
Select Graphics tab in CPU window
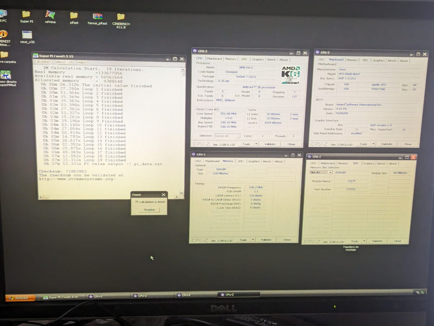(258, 59)
